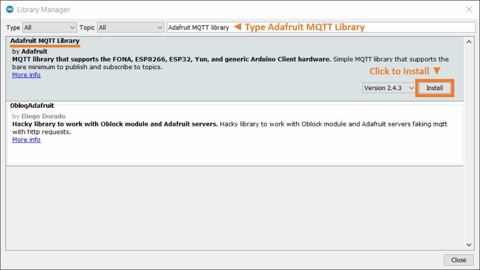The height and width of the screenshot is (270, 480).
Task: Click Install for Adafruit MQTT Library
Action: pos(435,88)
